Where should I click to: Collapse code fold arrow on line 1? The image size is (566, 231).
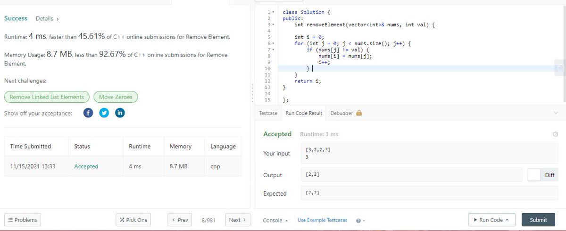tap(274, 11)
